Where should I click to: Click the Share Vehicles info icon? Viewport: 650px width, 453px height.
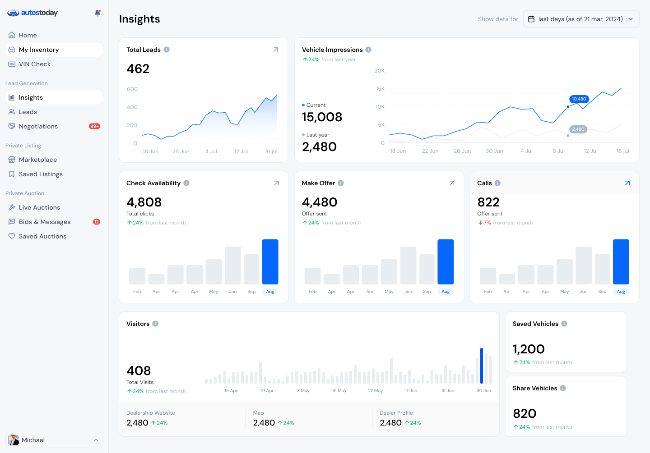pos(563,388)
